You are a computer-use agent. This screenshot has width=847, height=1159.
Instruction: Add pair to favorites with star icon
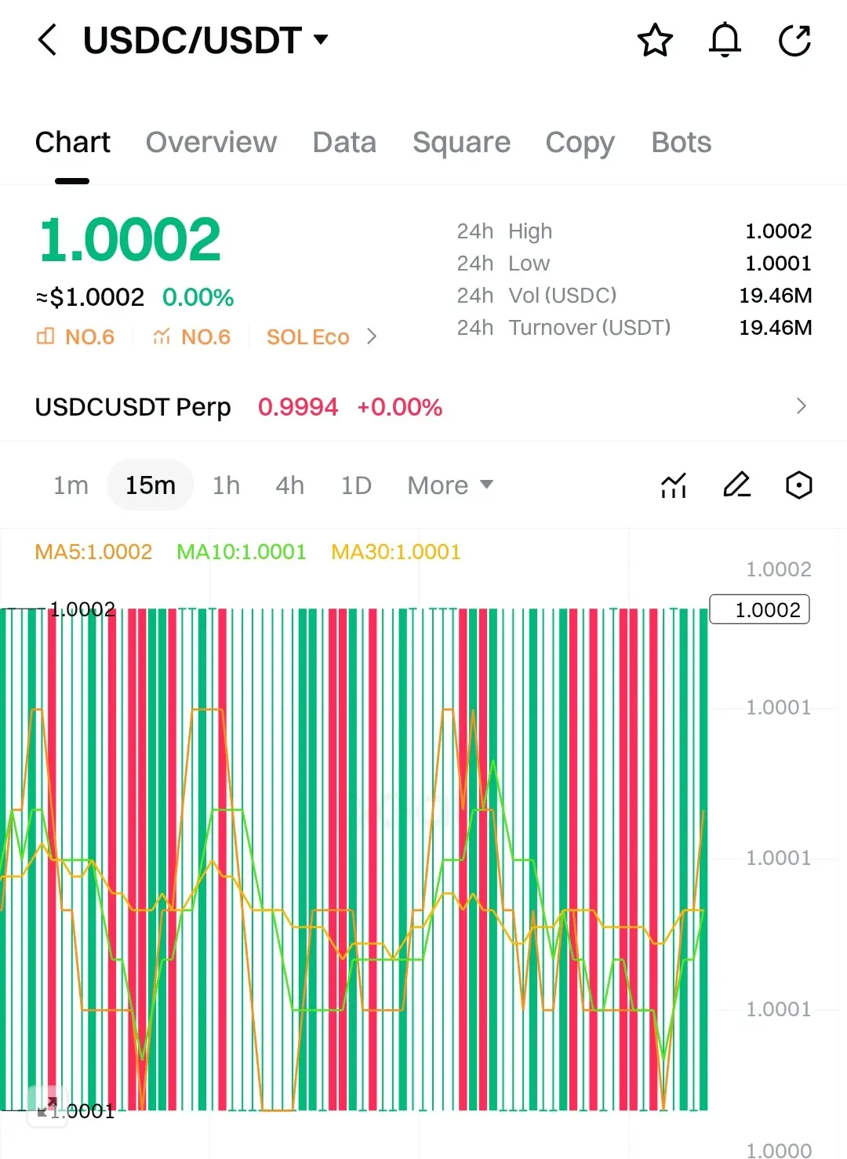click(x=655, y=40)
